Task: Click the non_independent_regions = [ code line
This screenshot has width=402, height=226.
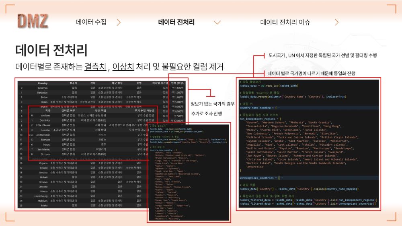Action: point(260,119)
